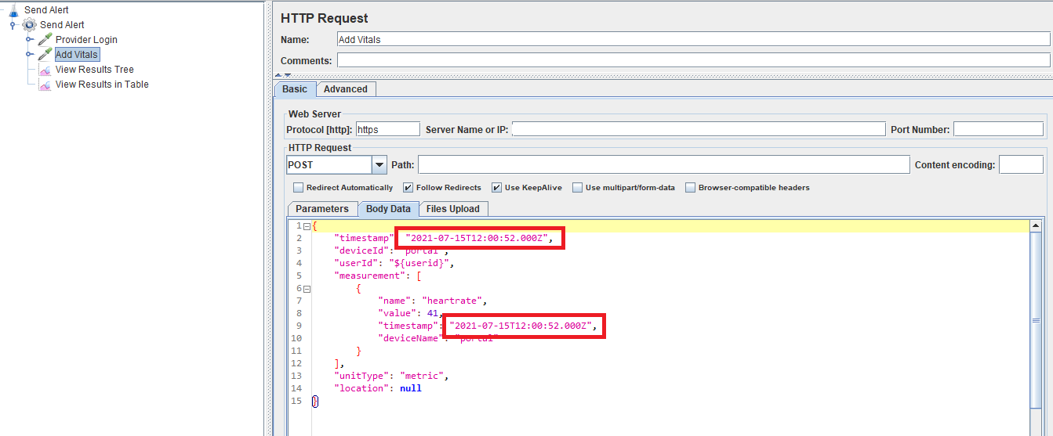Select Add Vitals in the test tree
The width and height of the screenshot is (1053, 436).
(x=77, y=55)
